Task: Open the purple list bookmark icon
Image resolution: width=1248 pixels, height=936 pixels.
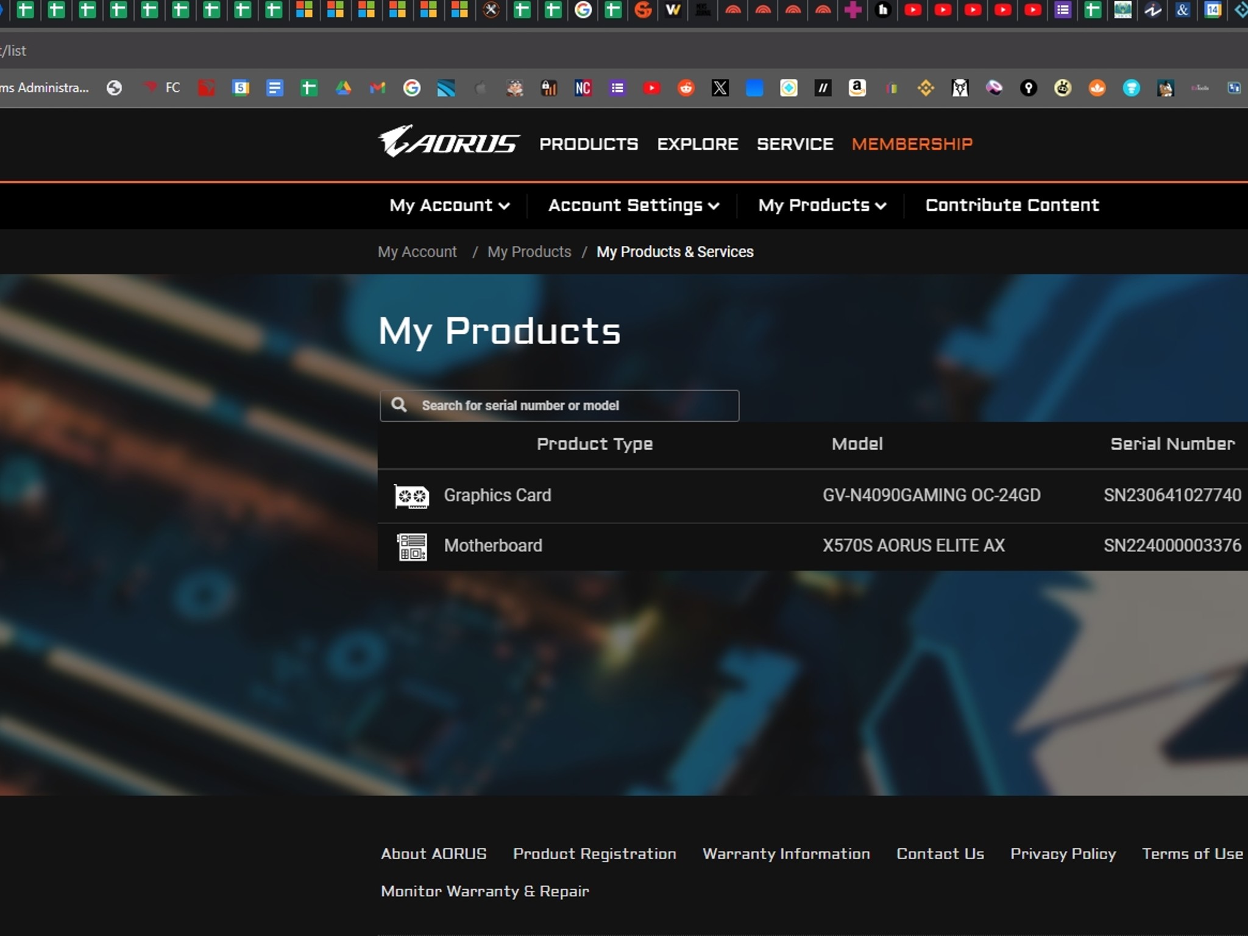Action: (617, 88)
